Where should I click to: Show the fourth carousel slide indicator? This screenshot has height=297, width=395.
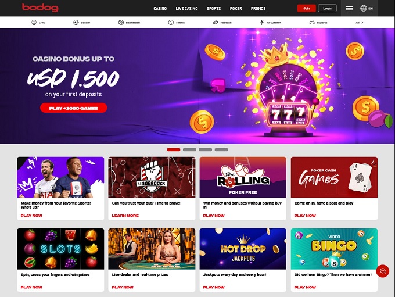tap(221, 149)
